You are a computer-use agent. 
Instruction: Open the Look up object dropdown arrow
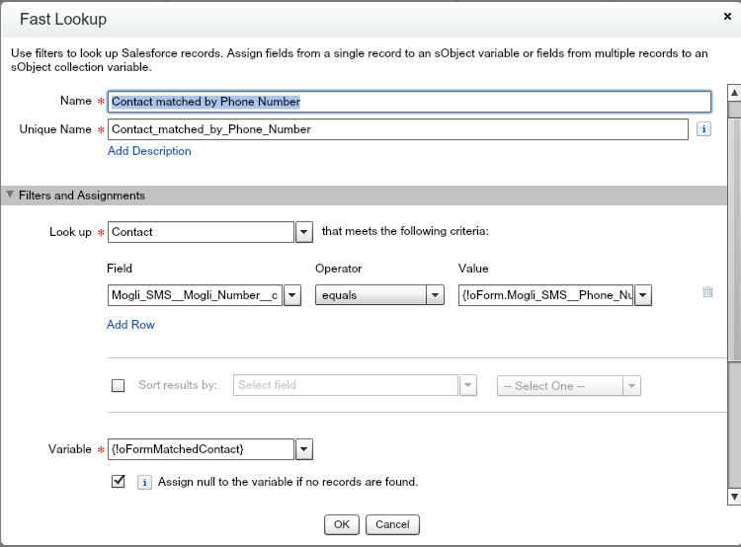pyautogui.click(x=305, y=232)
